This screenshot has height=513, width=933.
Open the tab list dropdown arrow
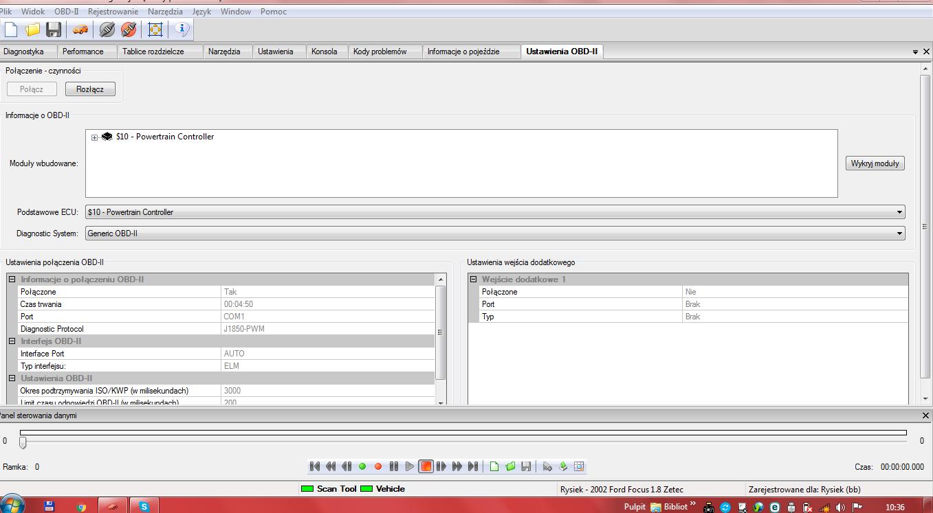[x=915, y=52]
